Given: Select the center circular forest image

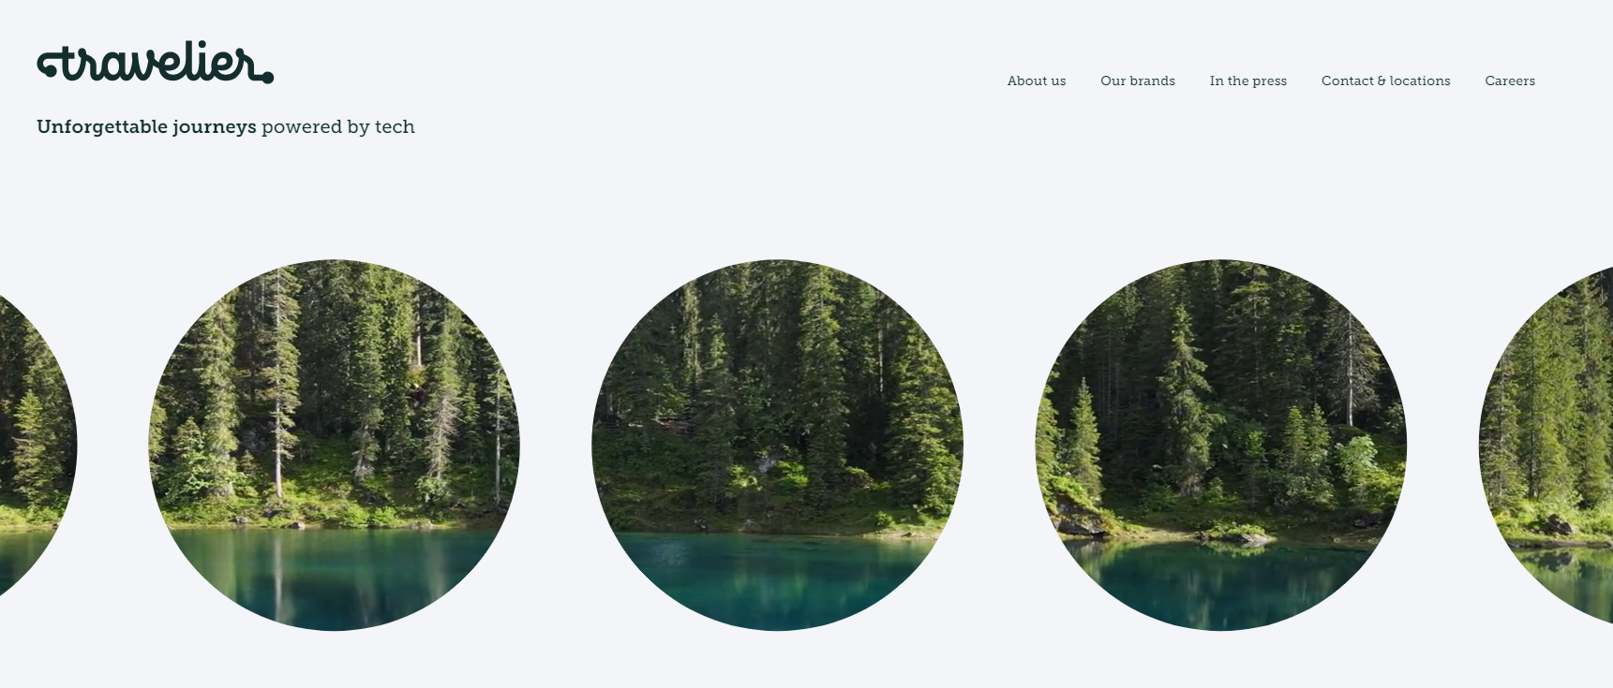Looking at the screenshot, I should click(x=777, y=445).
